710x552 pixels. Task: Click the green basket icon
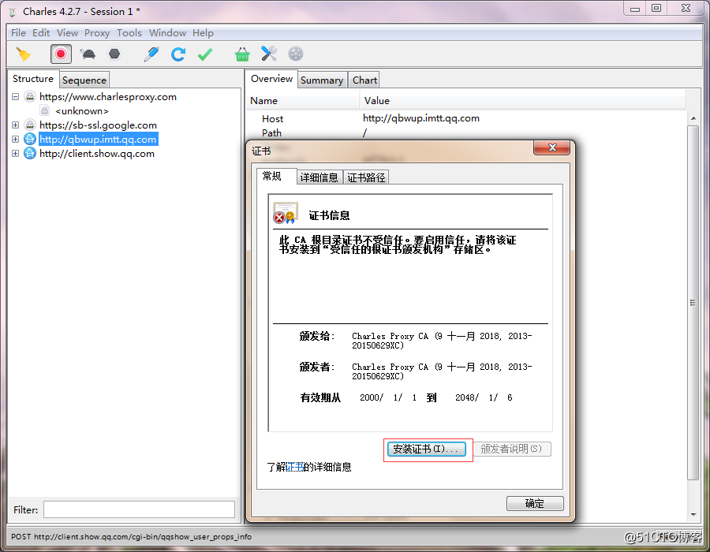tap(242, 54)
